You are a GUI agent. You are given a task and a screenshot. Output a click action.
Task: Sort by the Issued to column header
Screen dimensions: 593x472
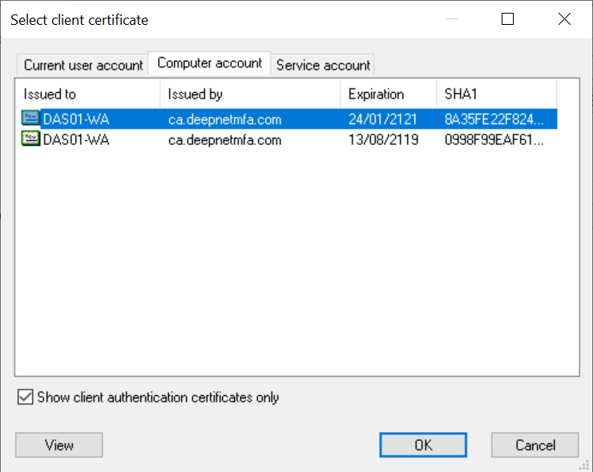click(88, 94)
